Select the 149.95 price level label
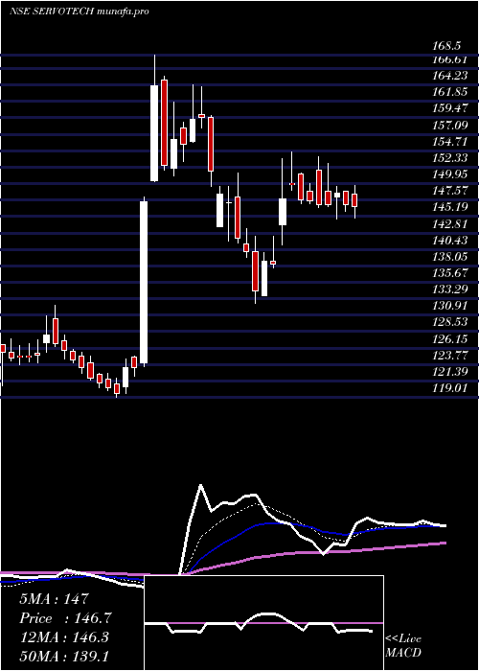 coord(450,174)
